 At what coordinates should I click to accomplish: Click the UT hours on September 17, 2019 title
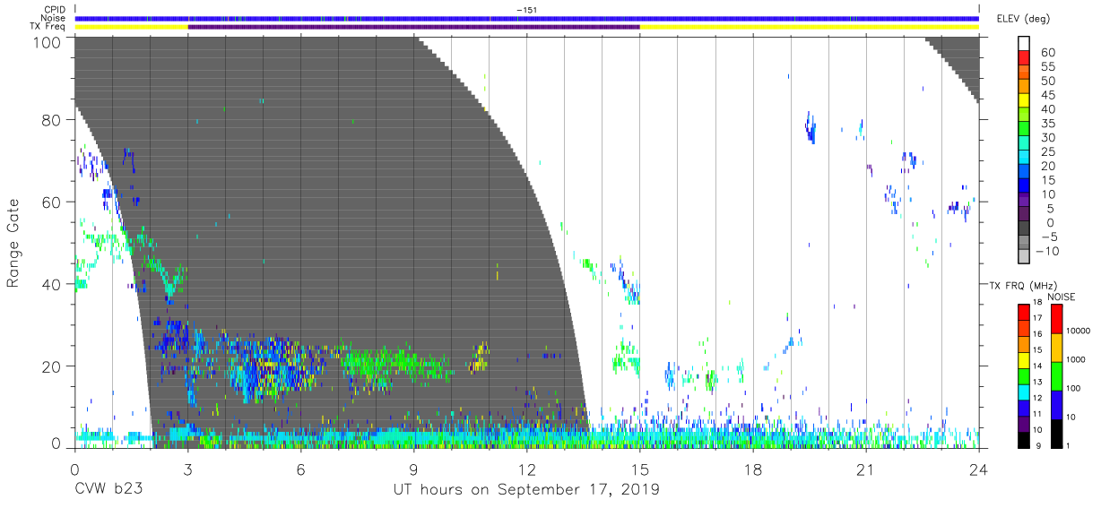coord(526,489)
